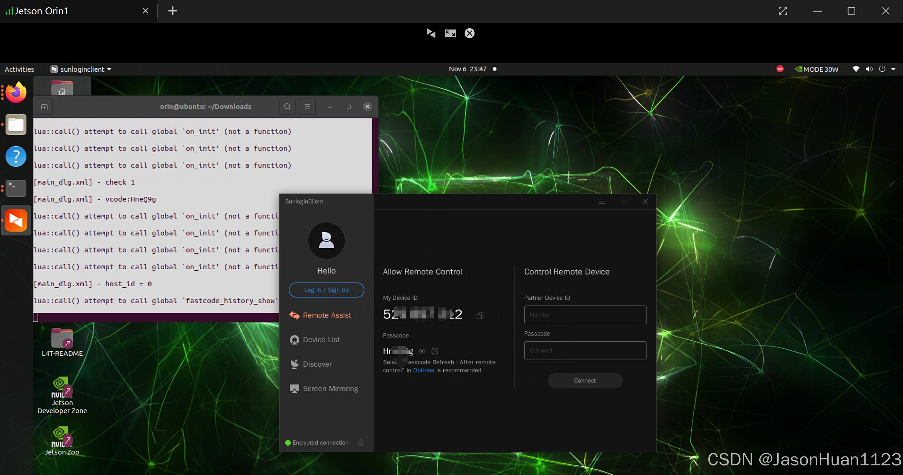
Task: Edit the passcode with pencil icon
Action: pos(435,351)
